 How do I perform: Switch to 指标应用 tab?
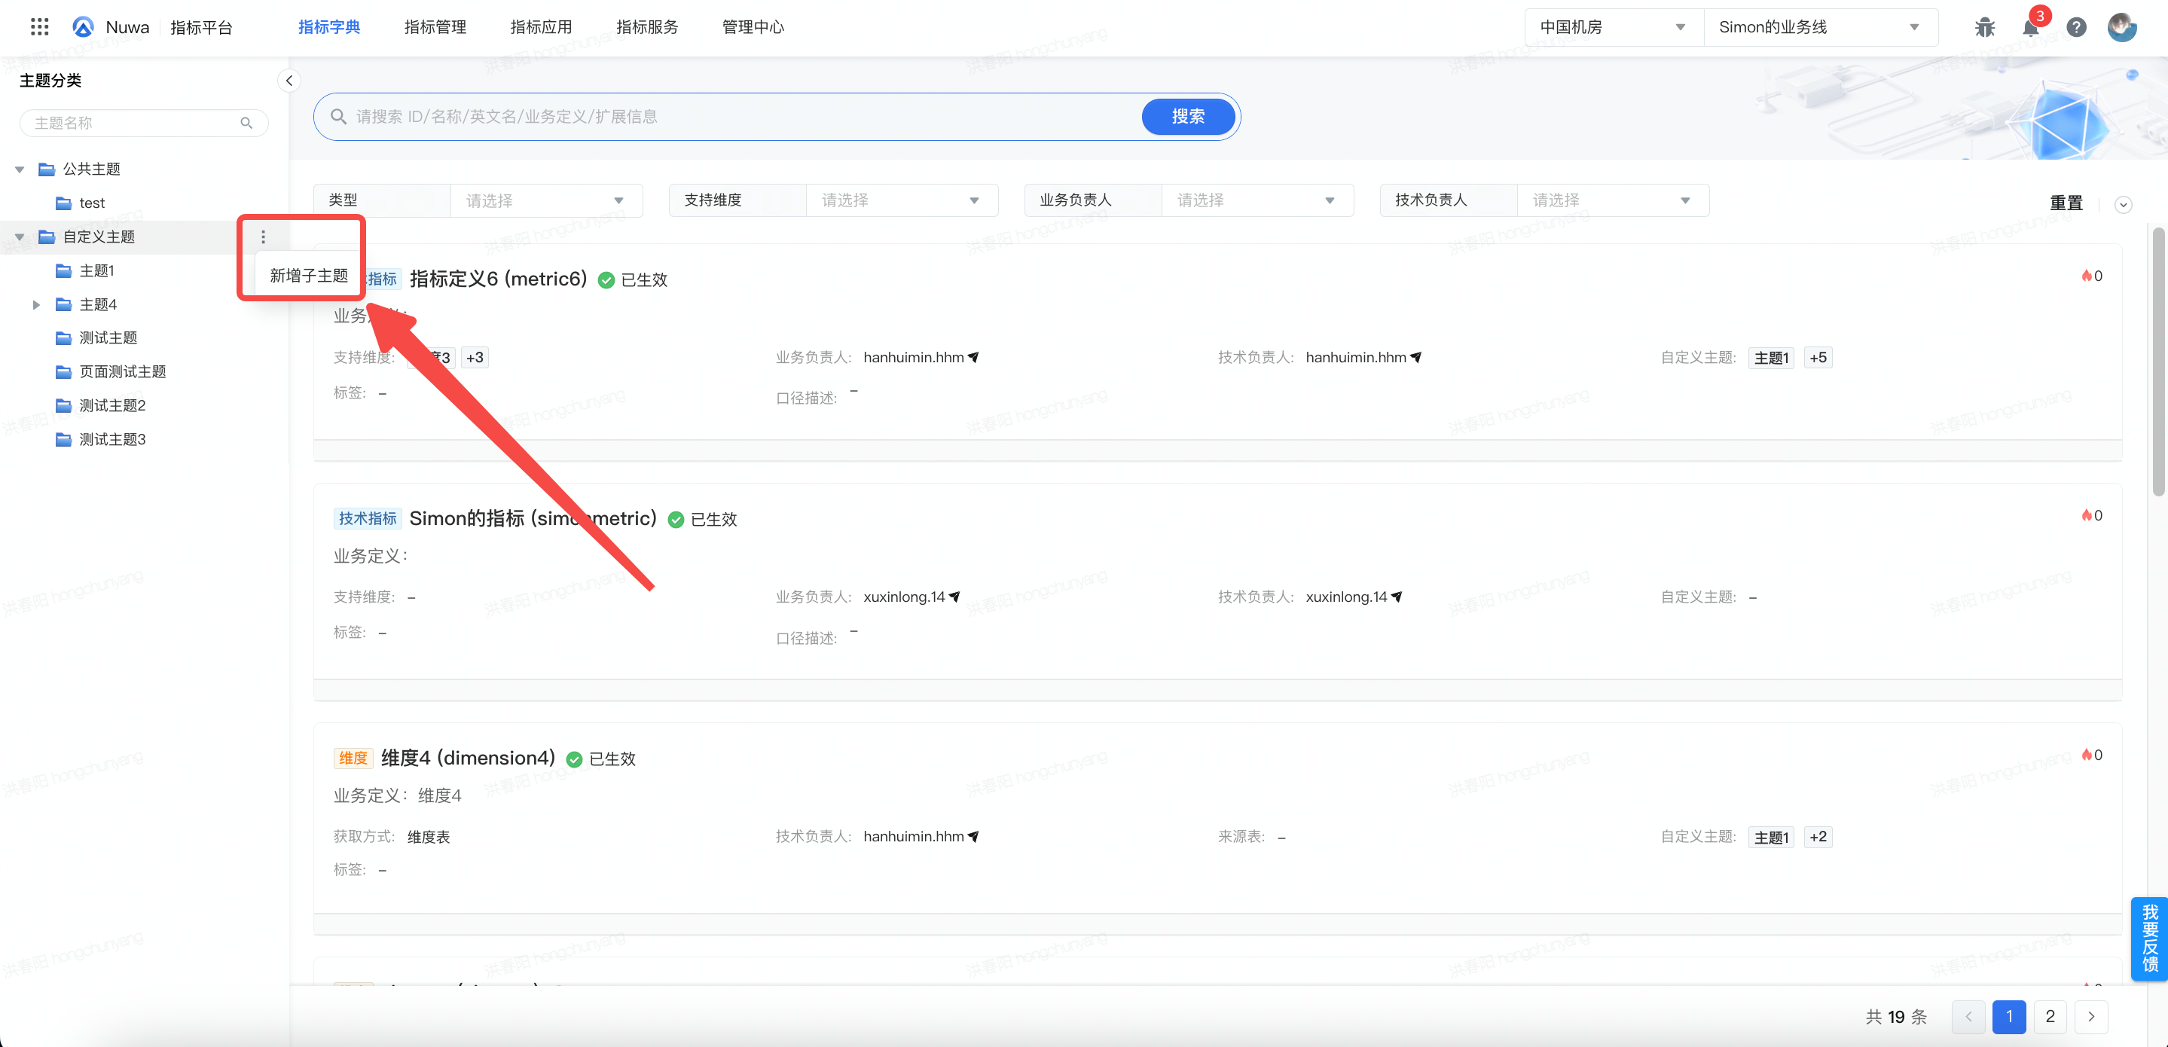point(541,27)
